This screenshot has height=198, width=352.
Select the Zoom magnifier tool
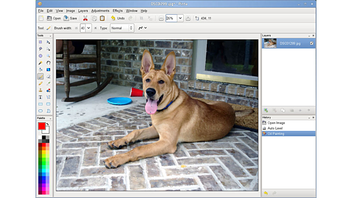[48, 56]
